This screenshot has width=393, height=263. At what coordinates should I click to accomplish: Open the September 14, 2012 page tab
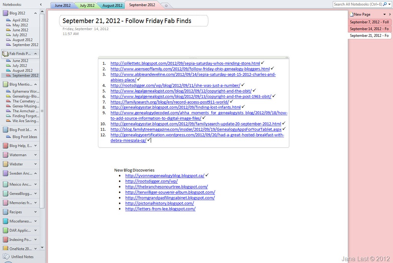click(369, 29)
